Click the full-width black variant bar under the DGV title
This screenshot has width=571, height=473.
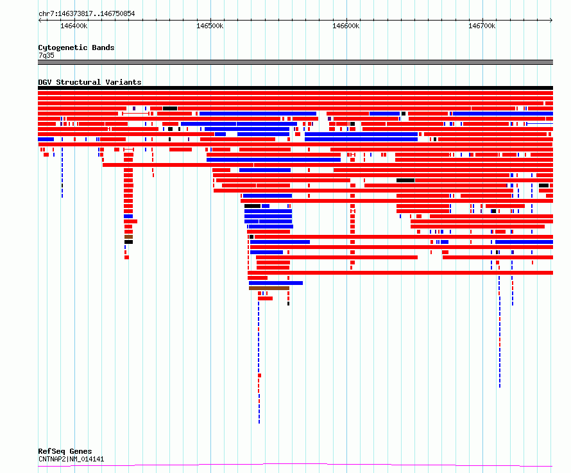click(x=295, y=88)
